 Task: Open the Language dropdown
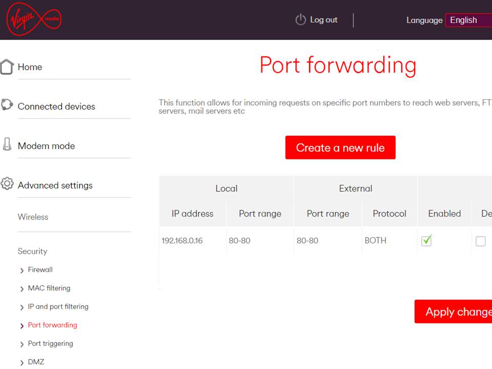(x=468, y=20)
